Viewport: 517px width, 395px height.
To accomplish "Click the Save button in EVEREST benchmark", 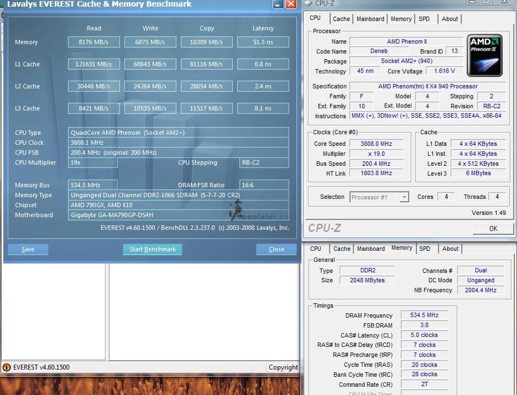I will tap(28, 249).
